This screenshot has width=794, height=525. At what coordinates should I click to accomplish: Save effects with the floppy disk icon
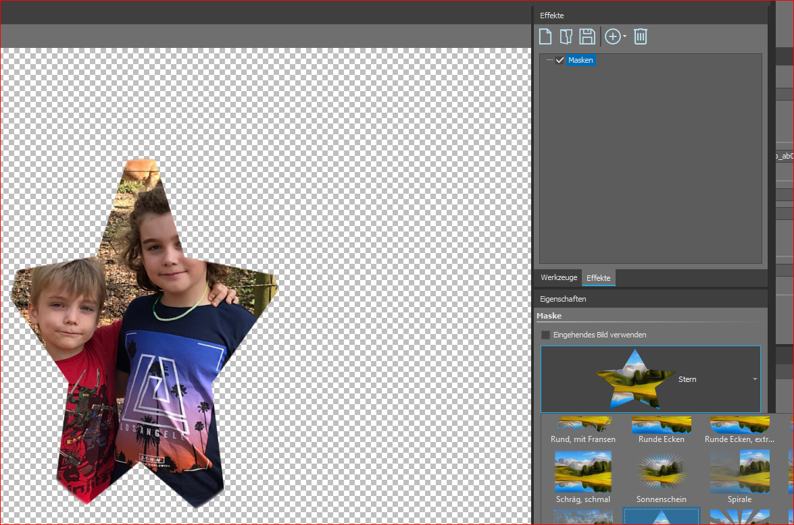[x=587, y=36]
